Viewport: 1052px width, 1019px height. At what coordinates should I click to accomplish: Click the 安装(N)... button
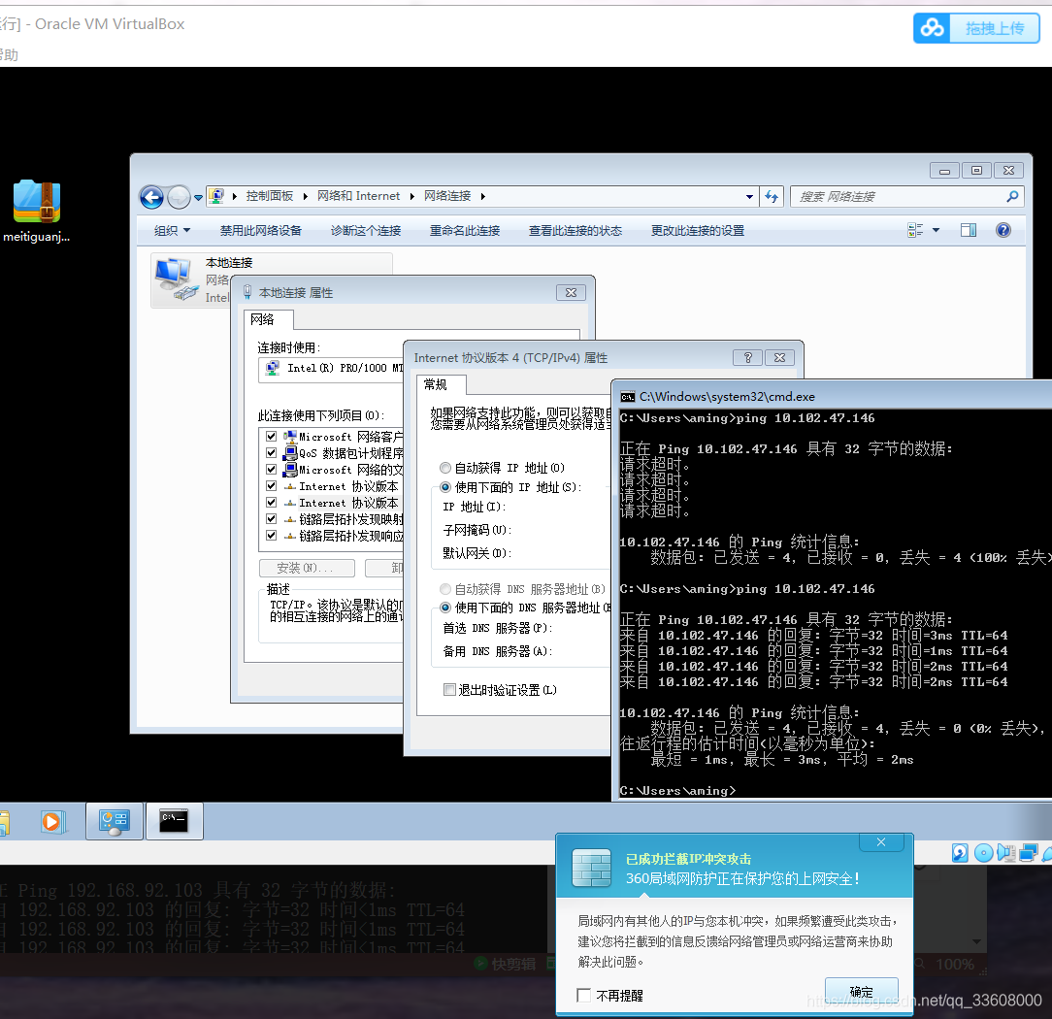(307, 568)
